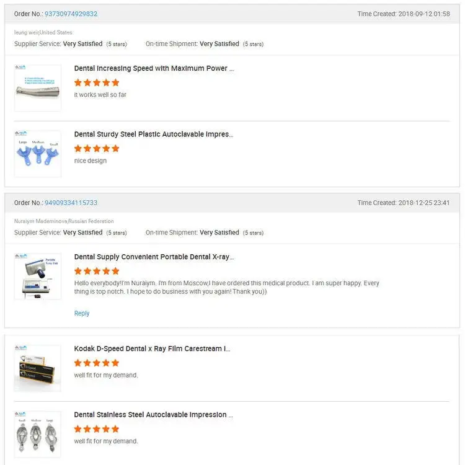Open order number 93730974929832 link

tap(71, 14)
